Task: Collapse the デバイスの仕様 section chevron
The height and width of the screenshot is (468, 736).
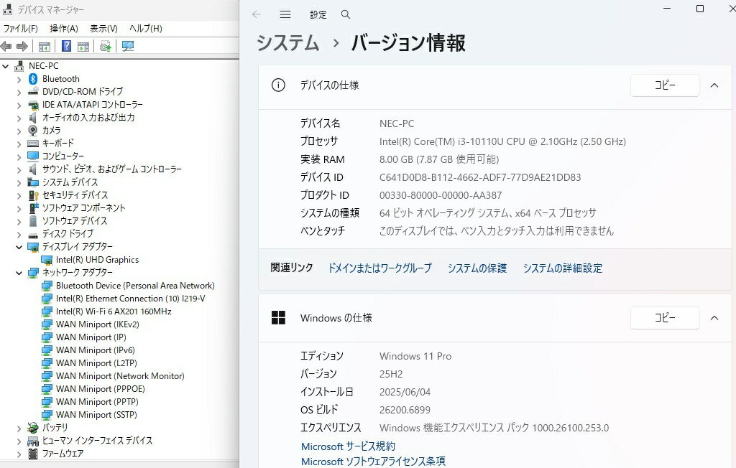Action: tap(714, 85)
